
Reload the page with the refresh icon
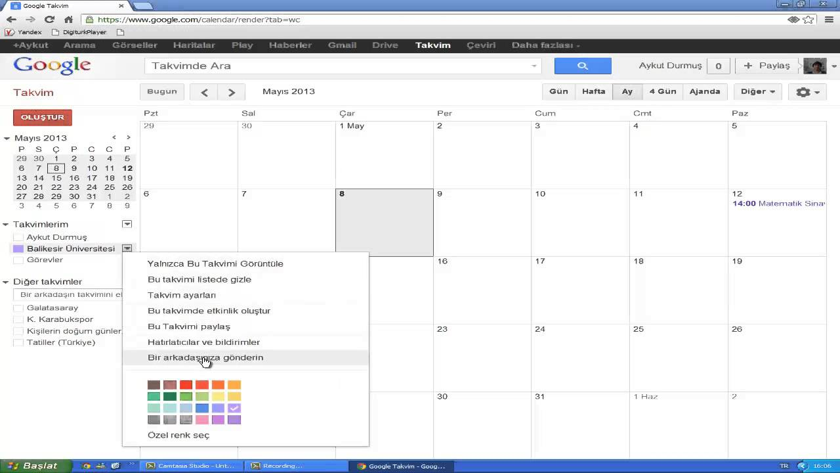(49, 20)
